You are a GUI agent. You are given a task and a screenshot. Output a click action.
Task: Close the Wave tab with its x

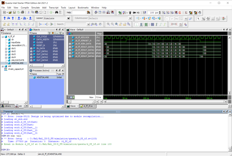point(78,106)
